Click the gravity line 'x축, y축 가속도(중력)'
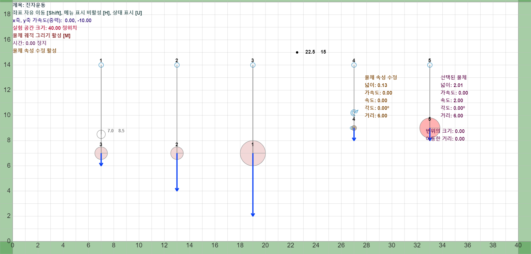531x254 pixels. (52, 20)
